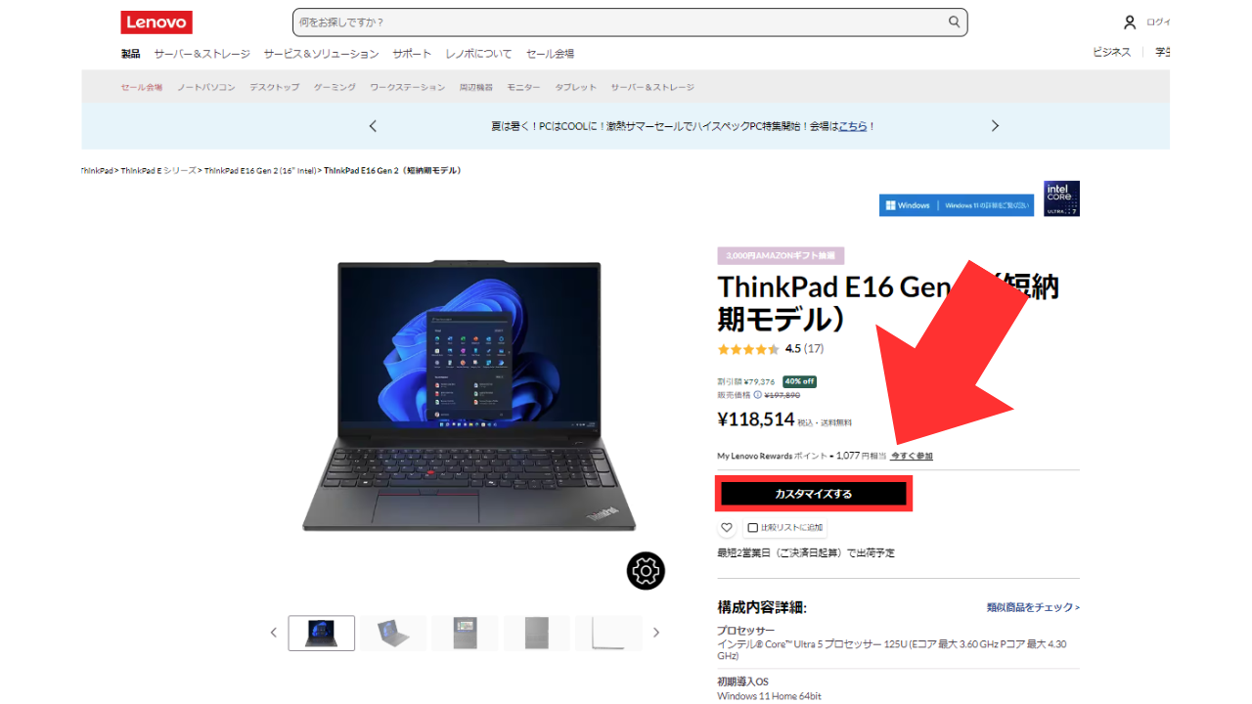
Task: Click the Windows 11 banner badge
Action: point(957,205)
